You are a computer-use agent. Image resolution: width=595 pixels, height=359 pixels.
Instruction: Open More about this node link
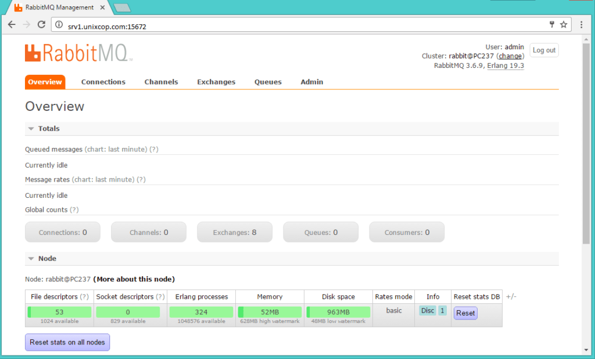[134, 279]
